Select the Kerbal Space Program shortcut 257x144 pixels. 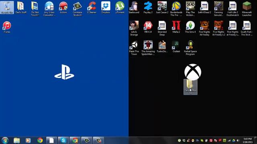190,48
